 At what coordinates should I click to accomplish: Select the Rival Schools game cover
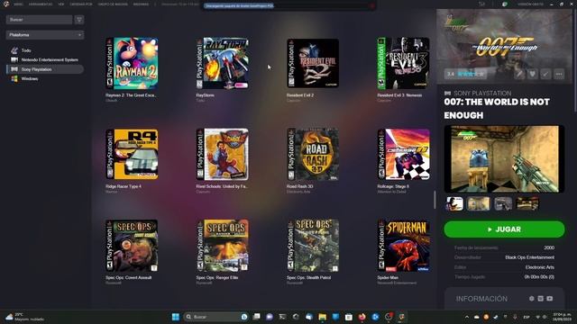(x=223, y=154)
